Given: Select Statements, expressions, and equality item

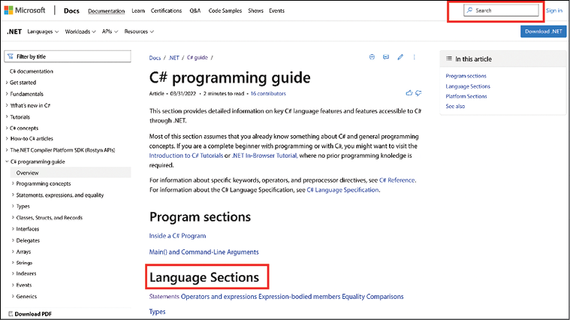Looking at the screenshot, I should tap(60, 195).
